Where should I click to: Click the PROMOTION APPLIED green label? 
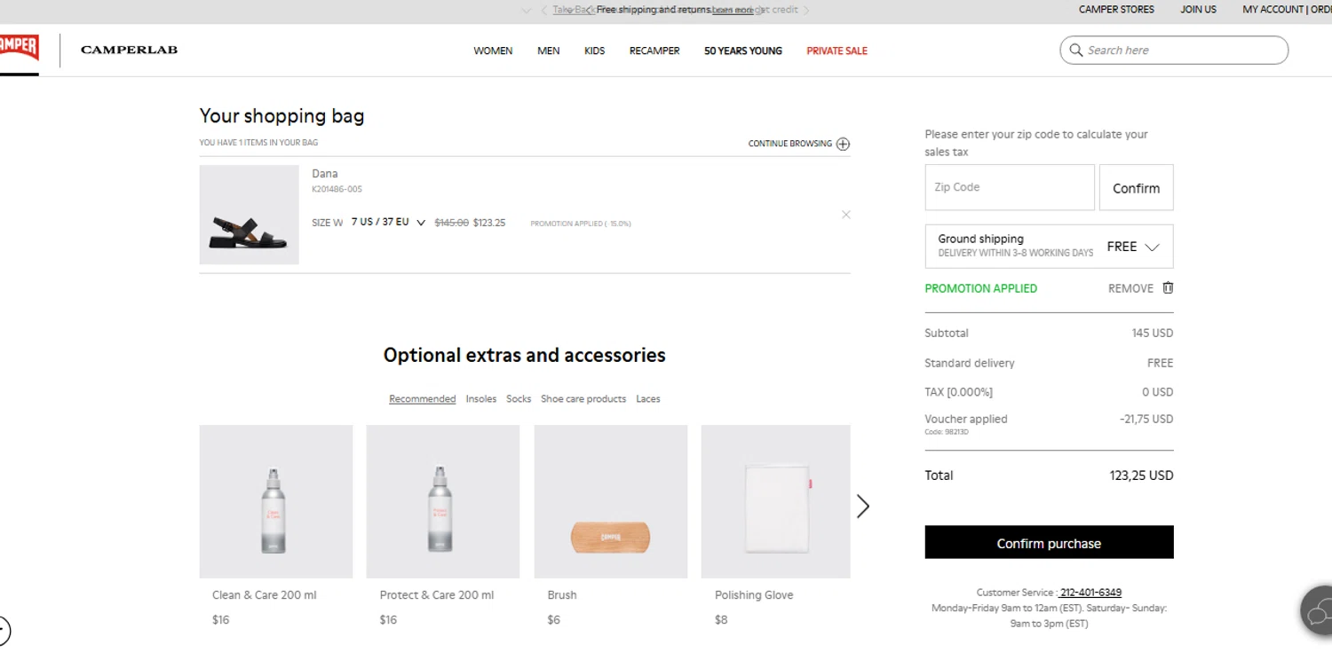click(981, 288)
